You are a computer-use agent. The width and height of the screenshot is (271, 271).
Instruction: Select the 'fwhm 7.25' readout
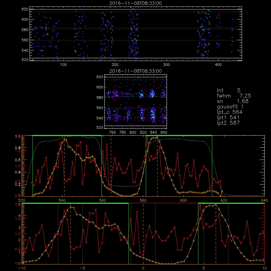point(234,96)
